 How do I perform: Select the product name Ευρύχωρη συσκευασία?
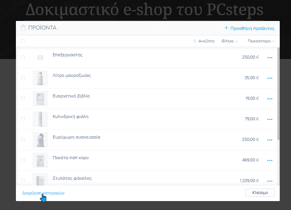[76, 137]
